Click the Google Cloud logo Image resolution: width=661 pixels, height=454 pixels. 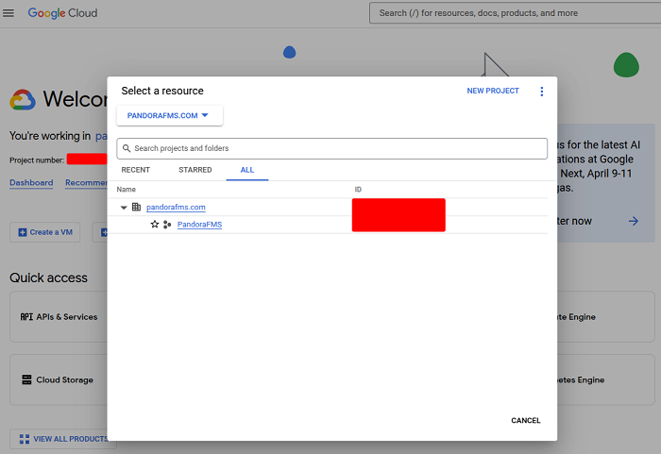pos(62,13)
